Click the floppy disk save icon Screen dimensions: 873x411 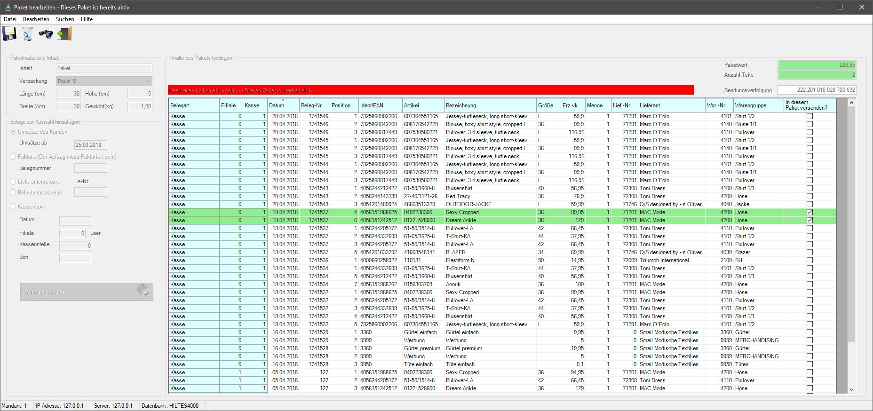click(9, 34)
